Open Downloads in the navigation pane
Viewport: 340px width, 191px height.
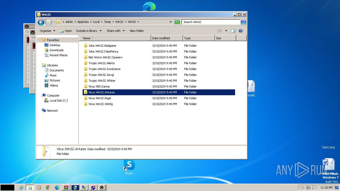[57, 50]
